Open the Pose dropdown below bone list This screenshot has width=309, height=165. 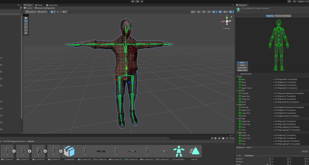coord(249,147)
